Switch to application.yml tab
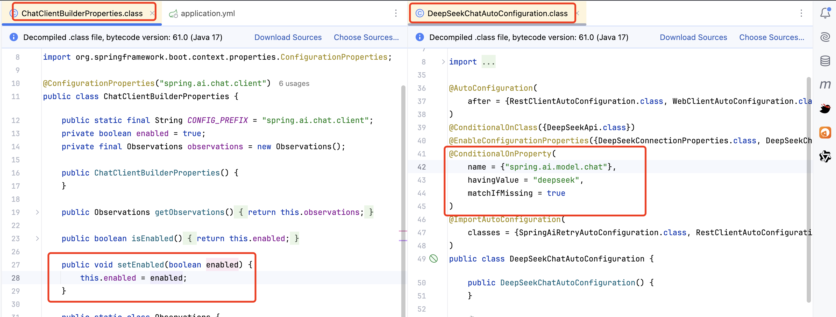 [x=208, y=13]
